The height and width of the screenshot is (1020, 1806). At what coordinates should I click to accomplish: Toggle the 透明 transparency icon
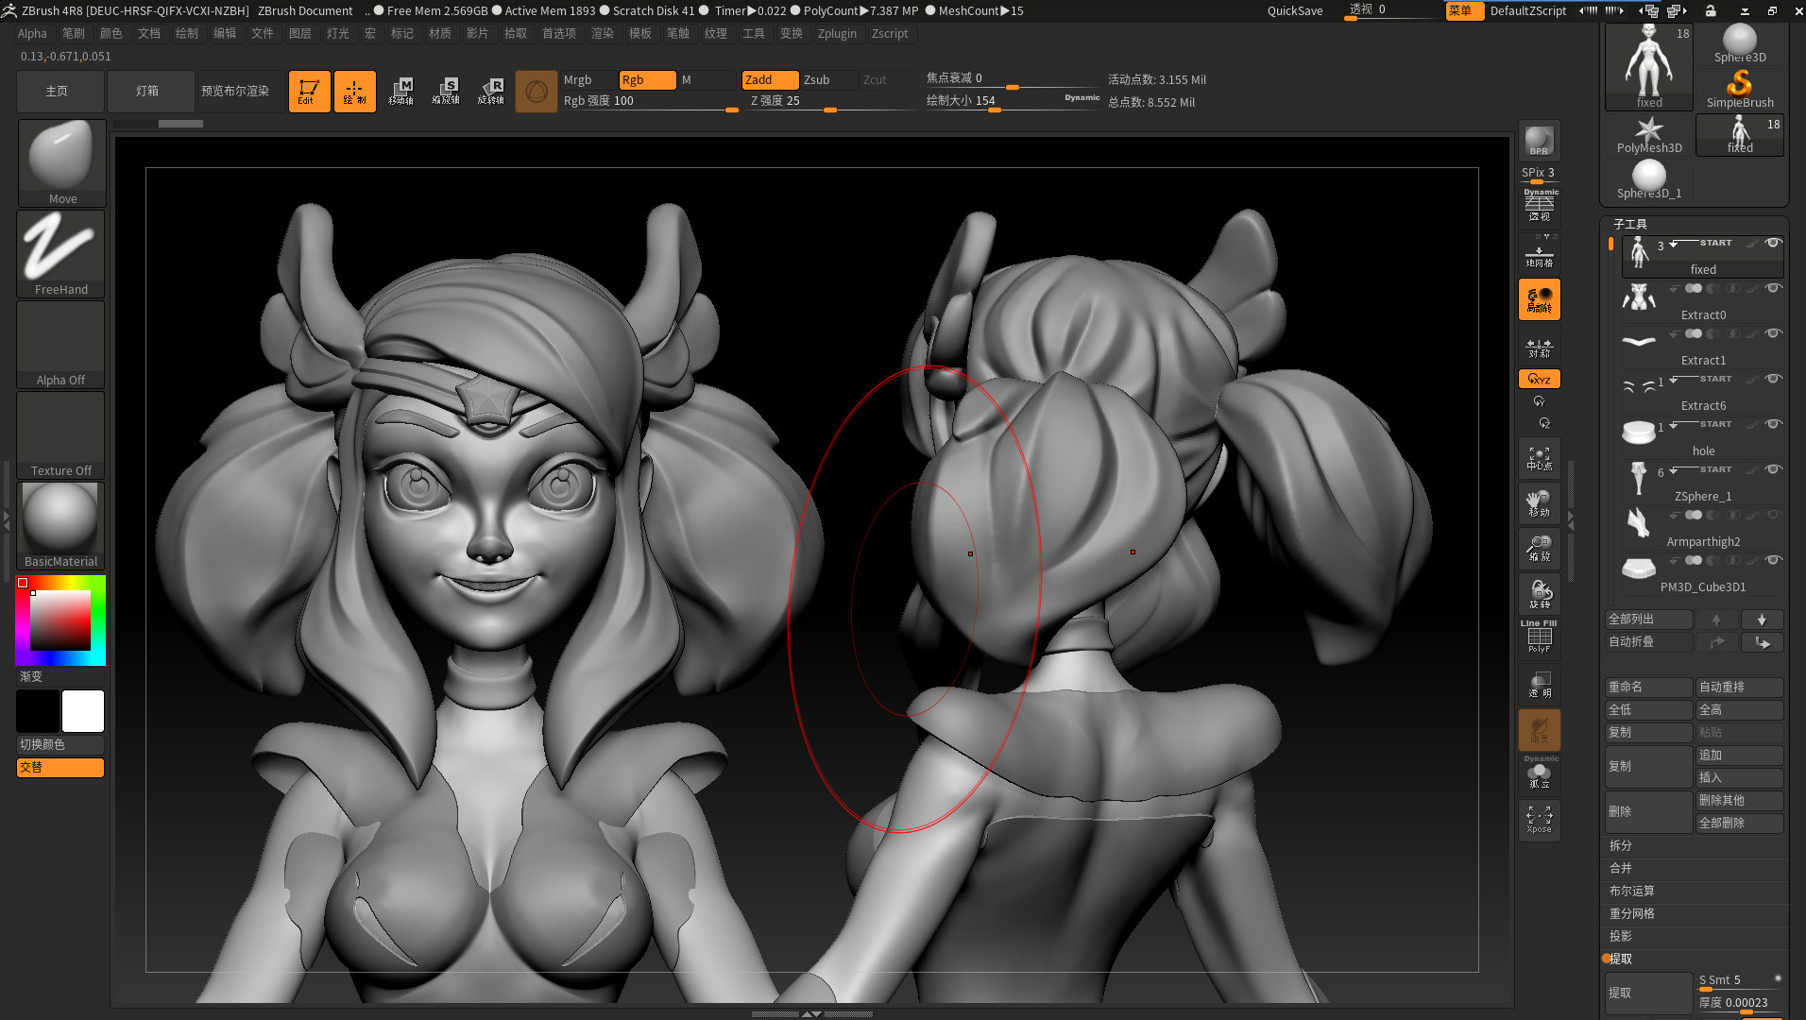[1540, 685]
